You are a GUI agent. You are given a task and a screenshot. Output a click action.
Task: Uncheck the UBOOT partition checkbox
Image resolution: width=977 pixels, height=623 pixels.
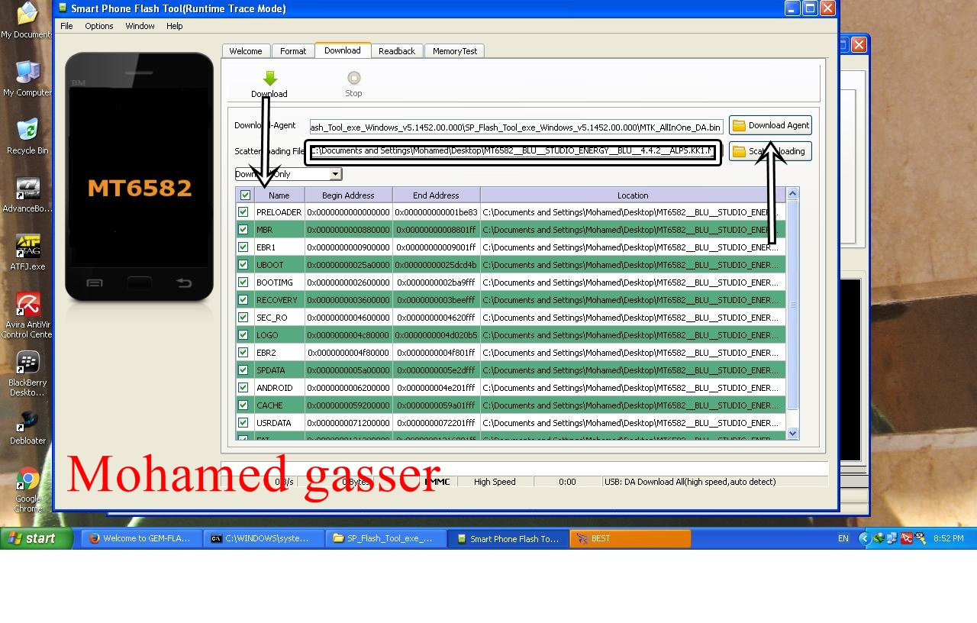pos(243,265)
